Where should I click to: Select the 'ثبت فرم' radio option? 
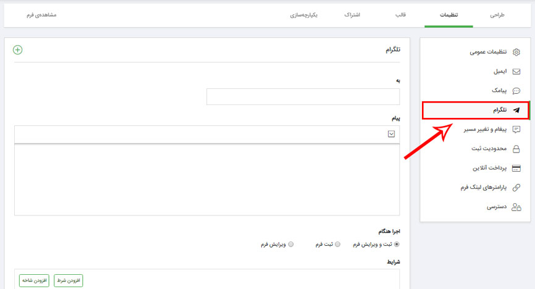click(x=337, y=245)
